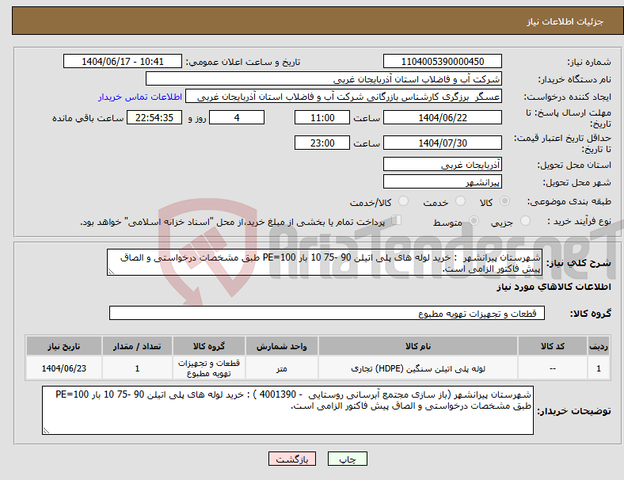Select the متوسط purchase type radio
Screen dimensions: 624x480
point(474,221)
